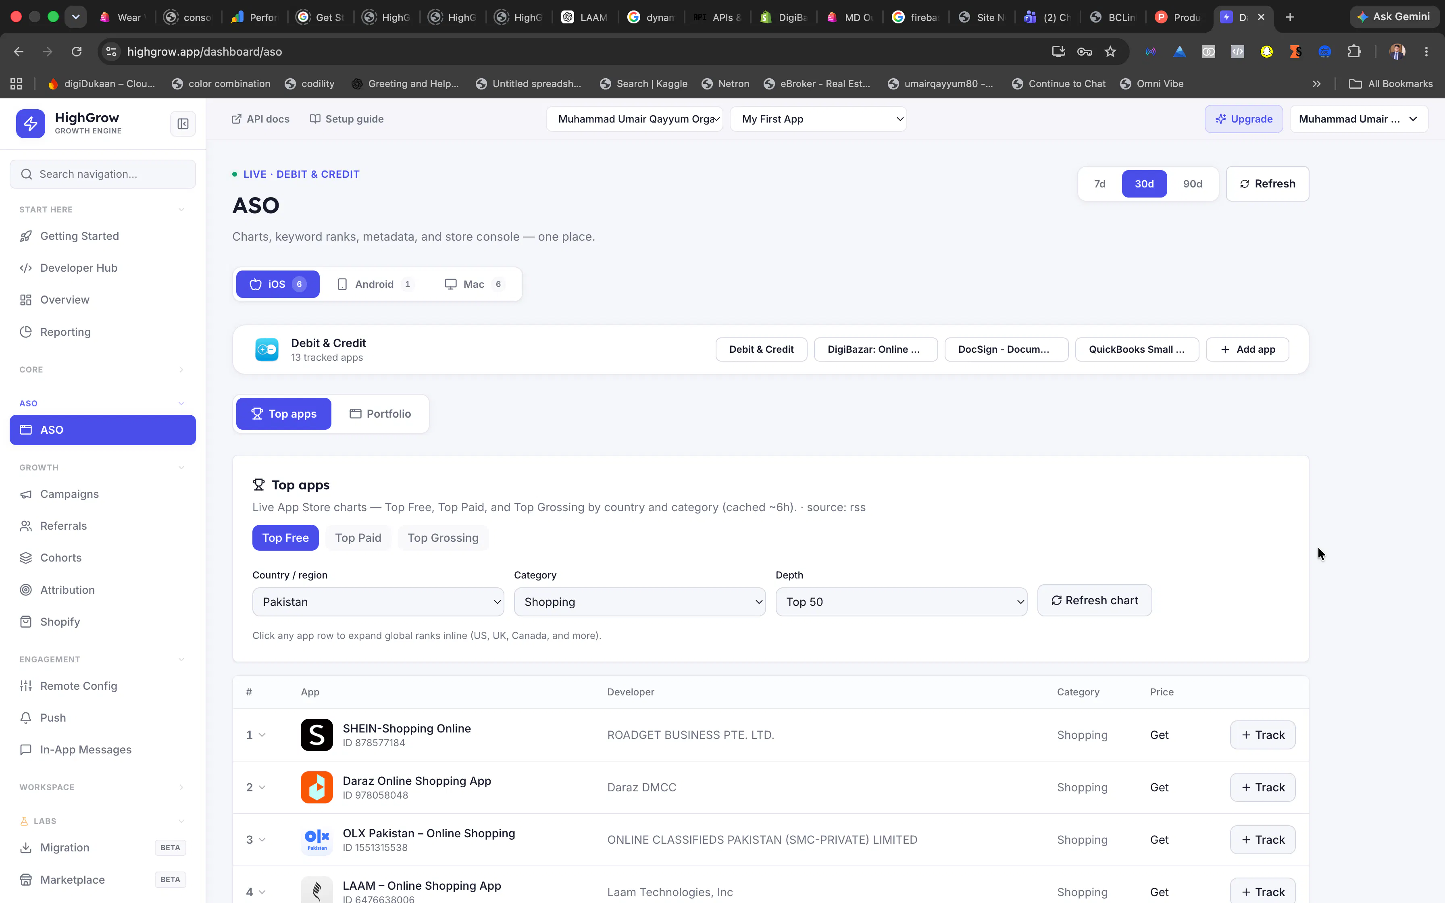Switch chart to Top Paid
This screenshot has width=1445, height=903.
[358, 538]
